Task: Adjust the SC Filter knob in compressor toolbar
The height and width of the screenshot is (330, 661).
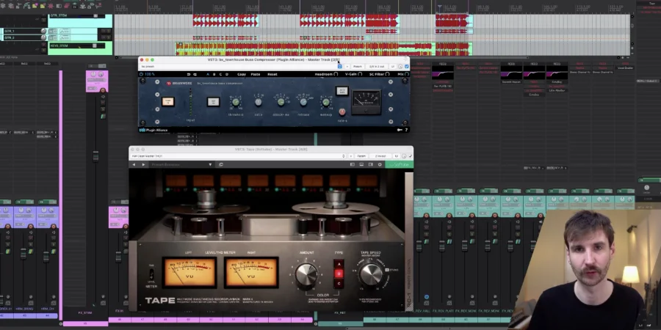Action: (x=387, y=74)
